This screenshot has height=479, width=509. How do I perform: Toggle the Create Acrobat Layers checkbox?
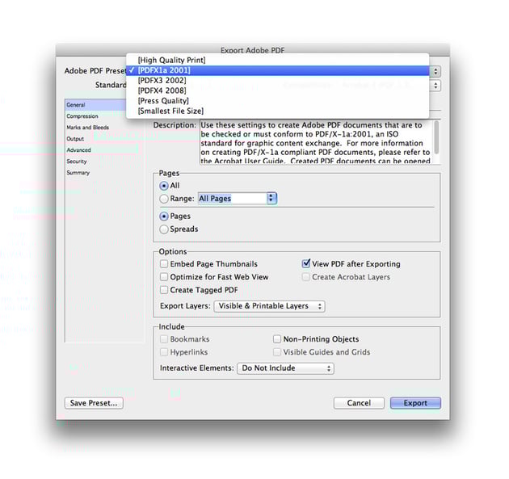(x=305, y=277)
